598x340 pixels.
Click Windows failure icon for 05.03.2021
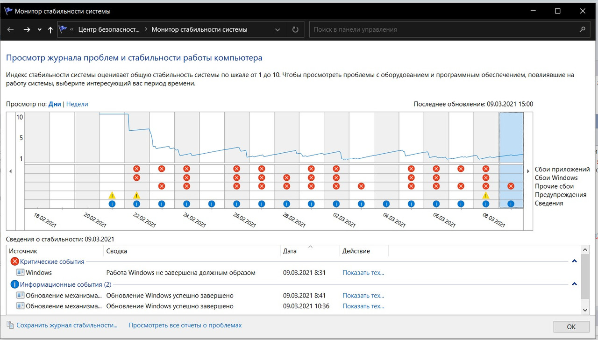pyautogui.click(x=411, y=177)
